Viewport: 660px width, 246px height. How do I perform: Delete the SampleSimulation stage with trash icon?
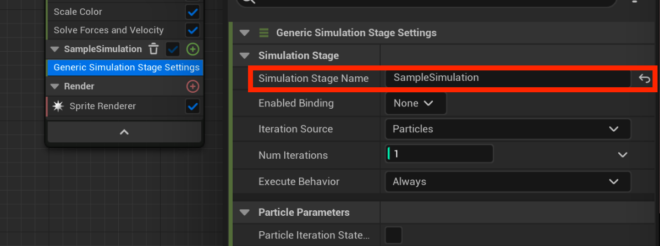[x=154, y=49]
